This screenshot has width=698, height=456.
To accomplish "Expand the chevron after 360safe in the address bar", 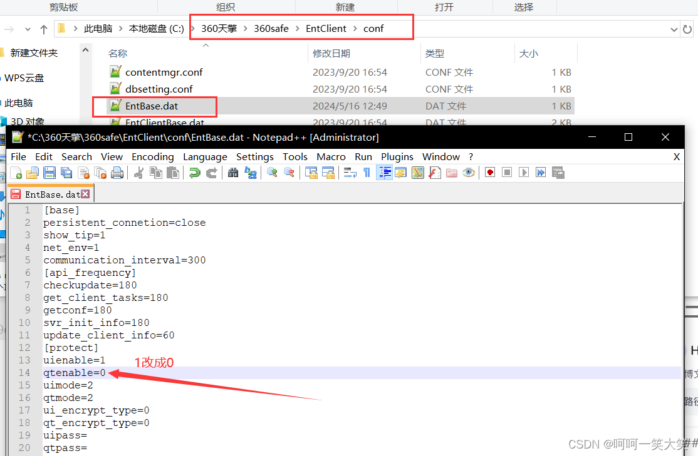I will coord(298,28).
